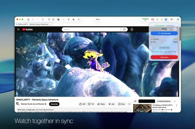Viewport: 195px width, 129px height.
Task: Click the VPL6 room code
Action: point(164,29)
